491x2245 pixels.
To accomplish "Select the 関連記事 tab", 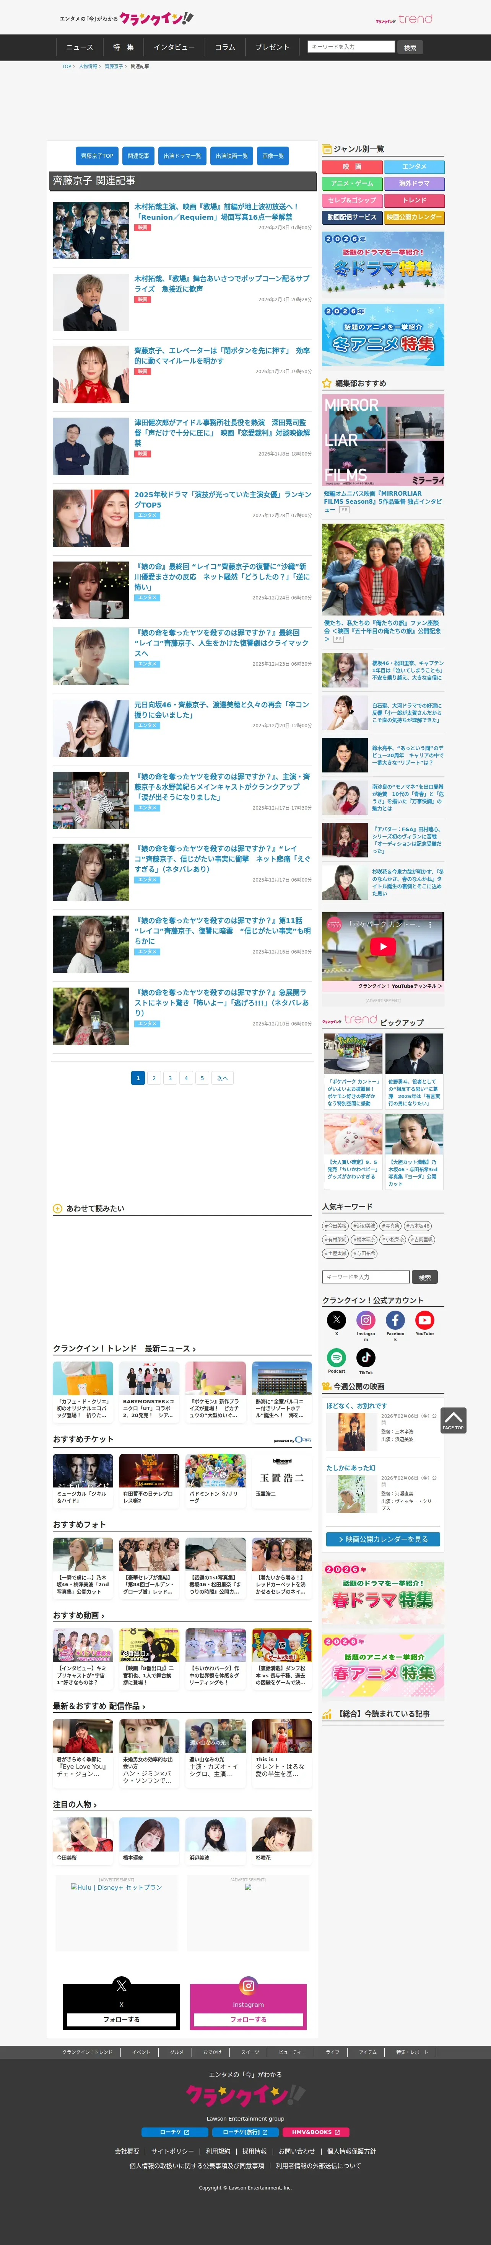I will [x=138, y=156].
